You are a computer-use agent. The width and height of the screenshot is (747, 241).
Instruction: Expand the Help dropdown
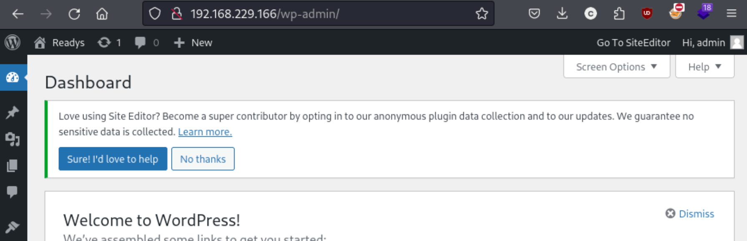[x=704, y=67]
